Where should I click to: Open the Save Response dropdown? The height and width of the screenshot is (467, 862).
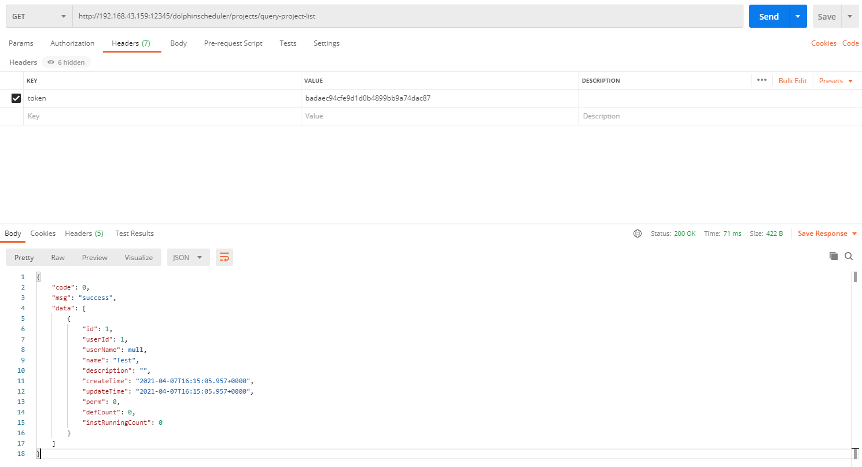[827, 233]
